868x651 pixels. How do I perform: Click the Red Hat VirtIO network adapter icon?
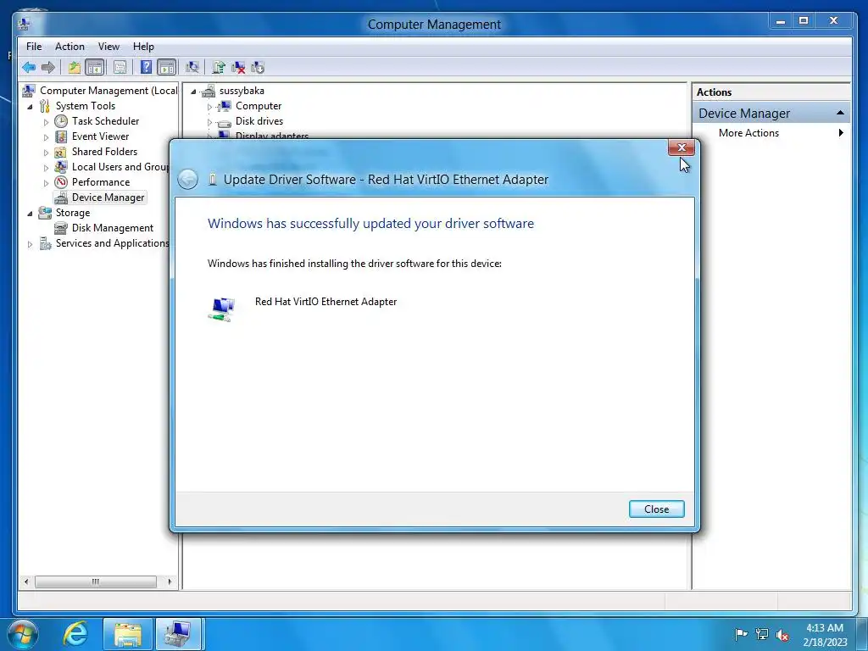pyautogui.click(x=222, y=309)
